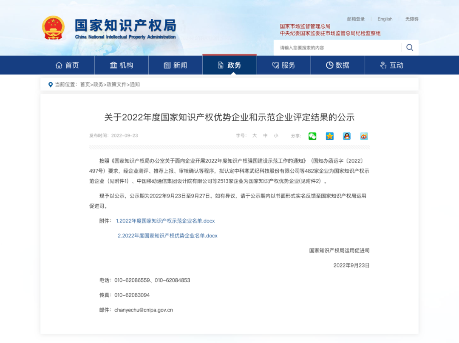The image size is (459, 343).
Task: Click the publish date 2022-09-23
Action: 125,136
